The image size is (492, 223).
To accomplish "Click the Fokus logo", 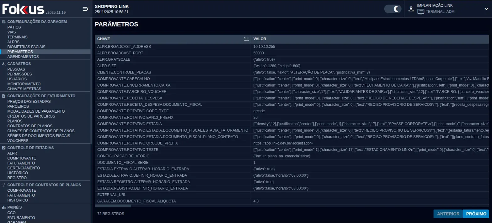I will click(x=23, y=9).
